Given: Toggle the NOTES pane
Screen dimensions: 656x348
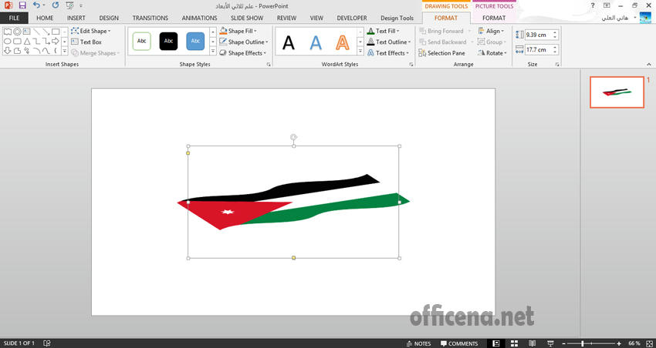Looking at the screenshot, I should (418, 343).
